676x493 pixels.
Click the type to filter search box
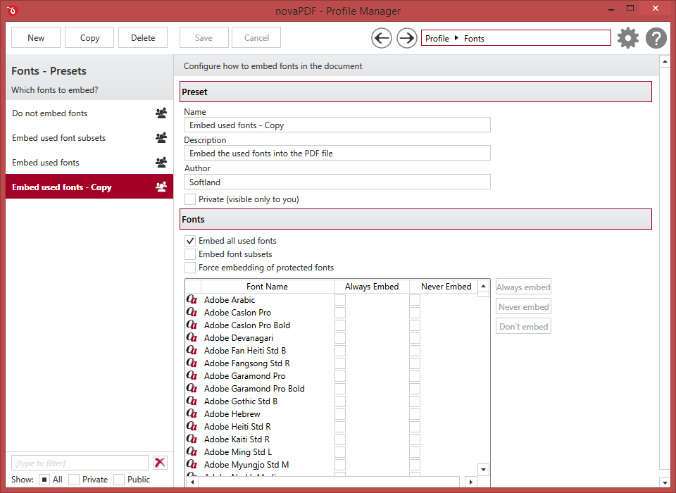click(80, 463)
